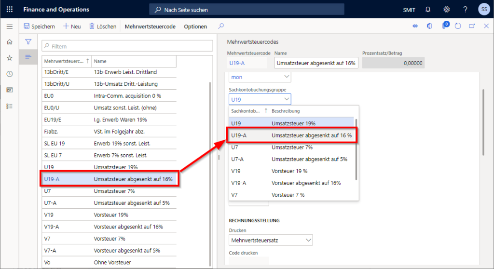Image resolution: width=494 pixels, height=269 pixels.
Task: Open the personalize connector icon
Action: (x=415, y=26)
